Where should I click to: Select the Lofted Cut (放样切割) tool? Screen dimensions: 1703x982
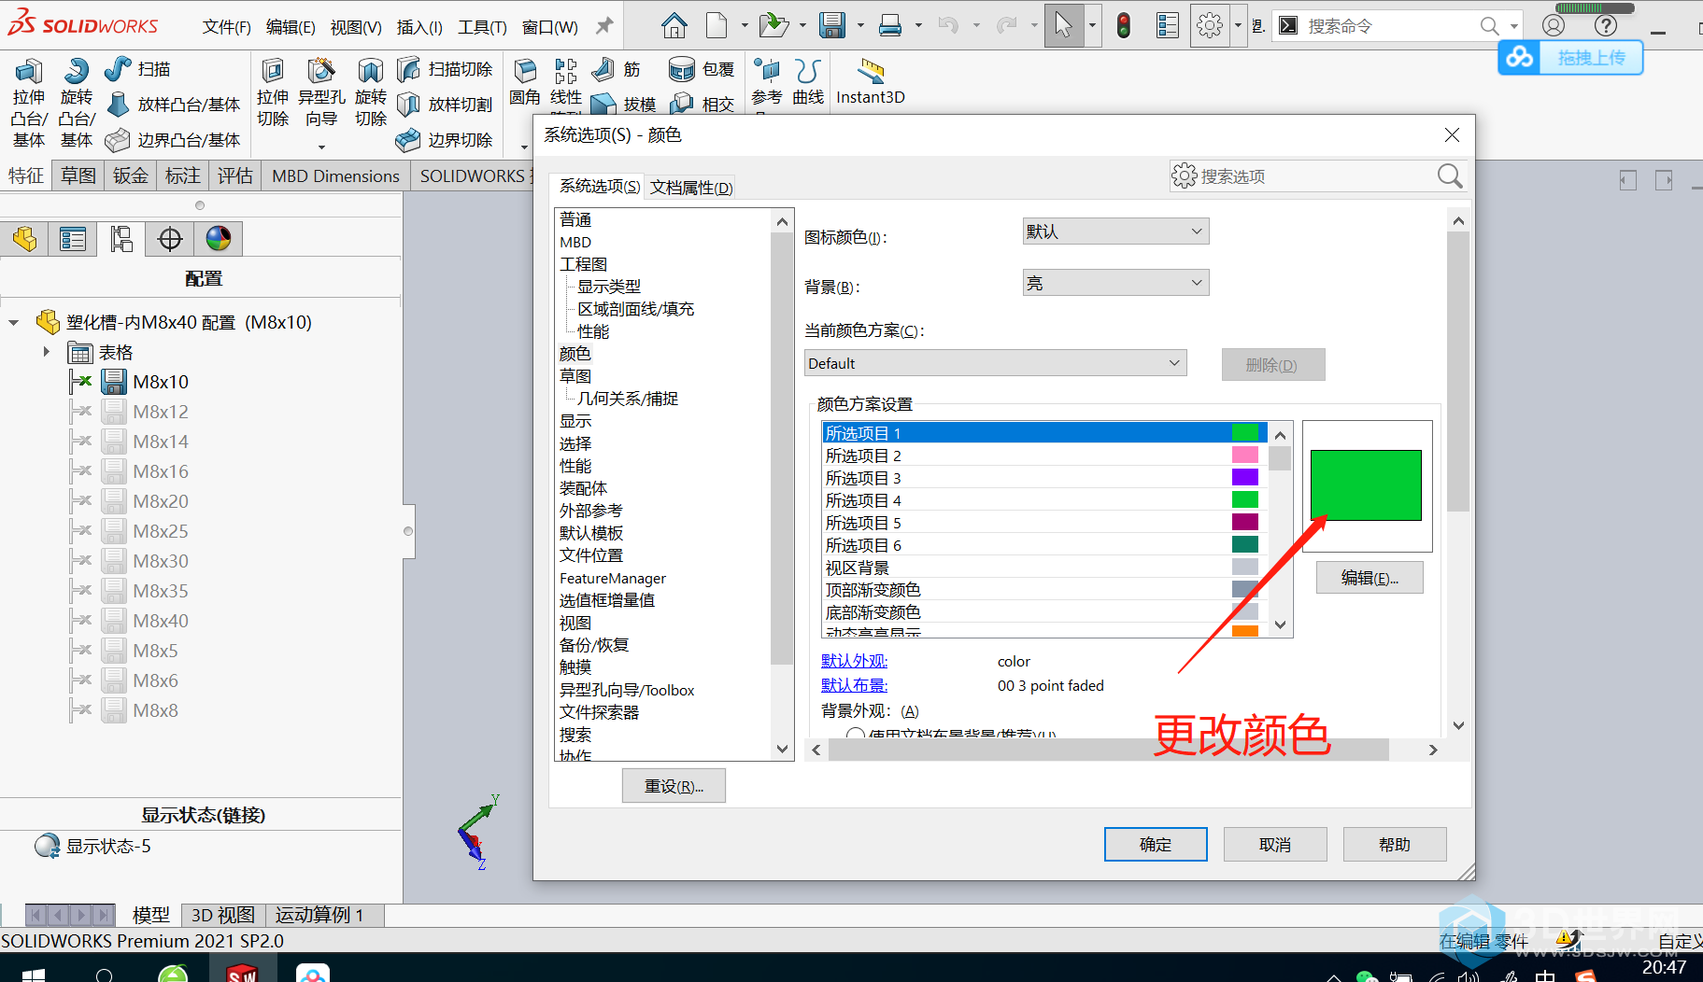(x=445, y=105)
